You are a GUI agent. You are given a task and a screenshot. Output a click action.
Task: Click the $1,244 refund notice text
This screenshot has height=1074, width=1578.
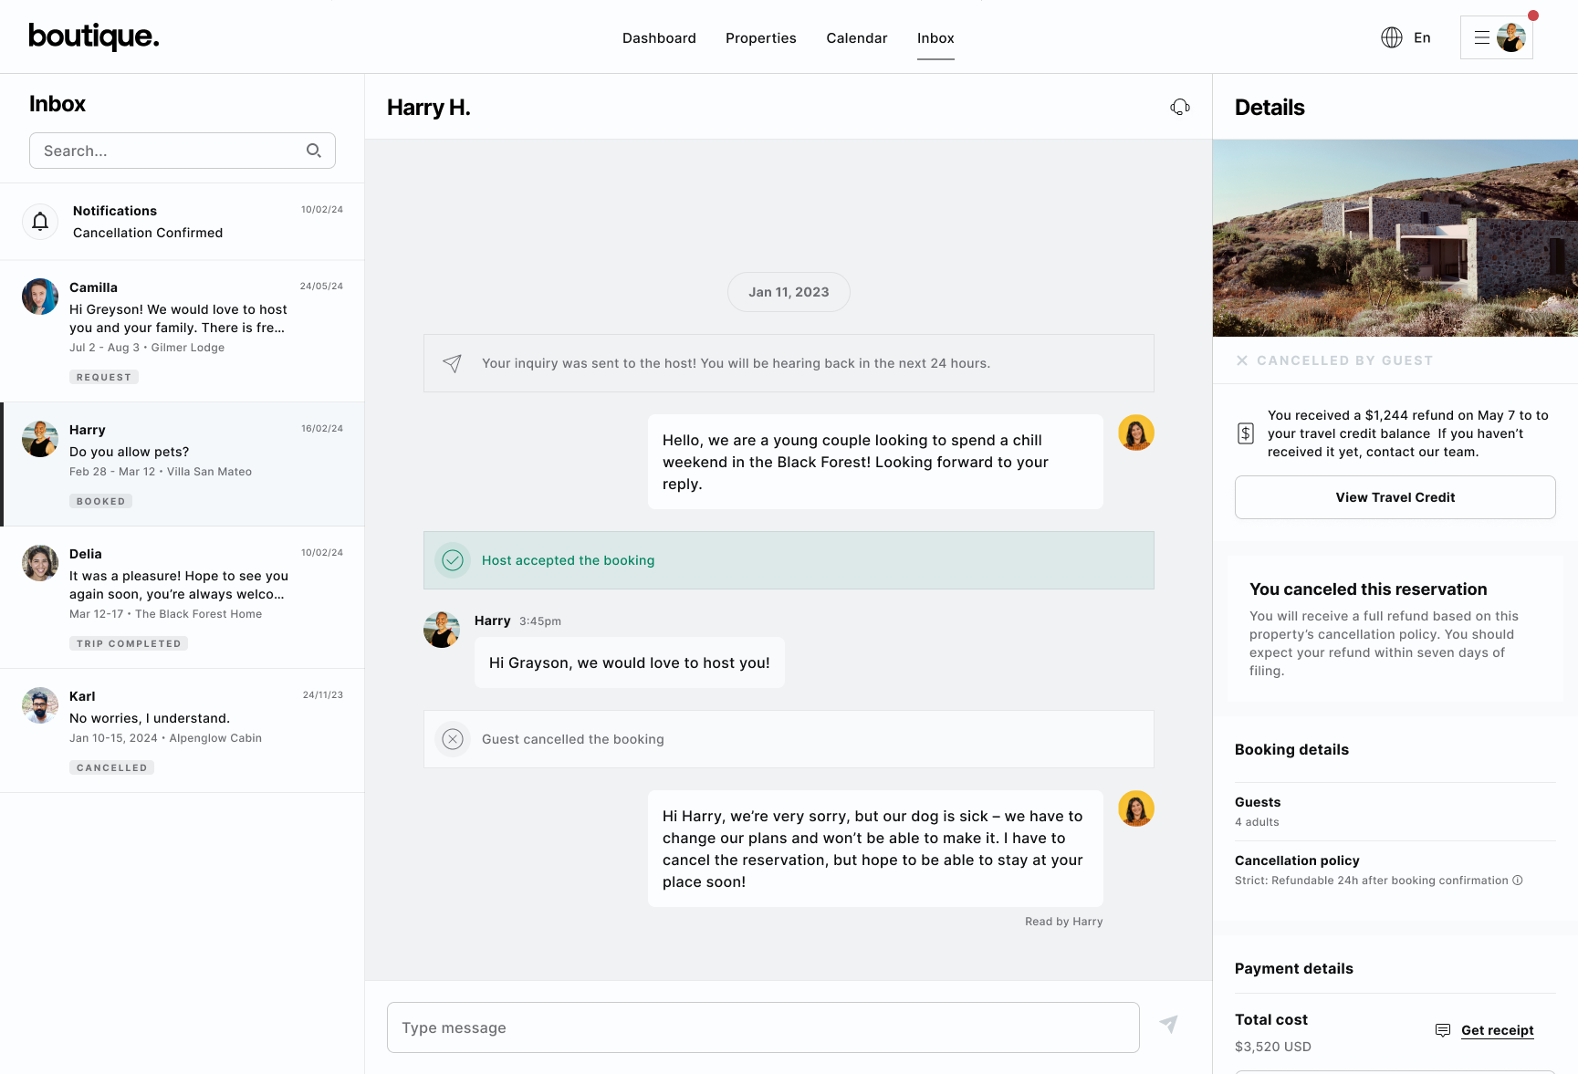coord(1408,433)
